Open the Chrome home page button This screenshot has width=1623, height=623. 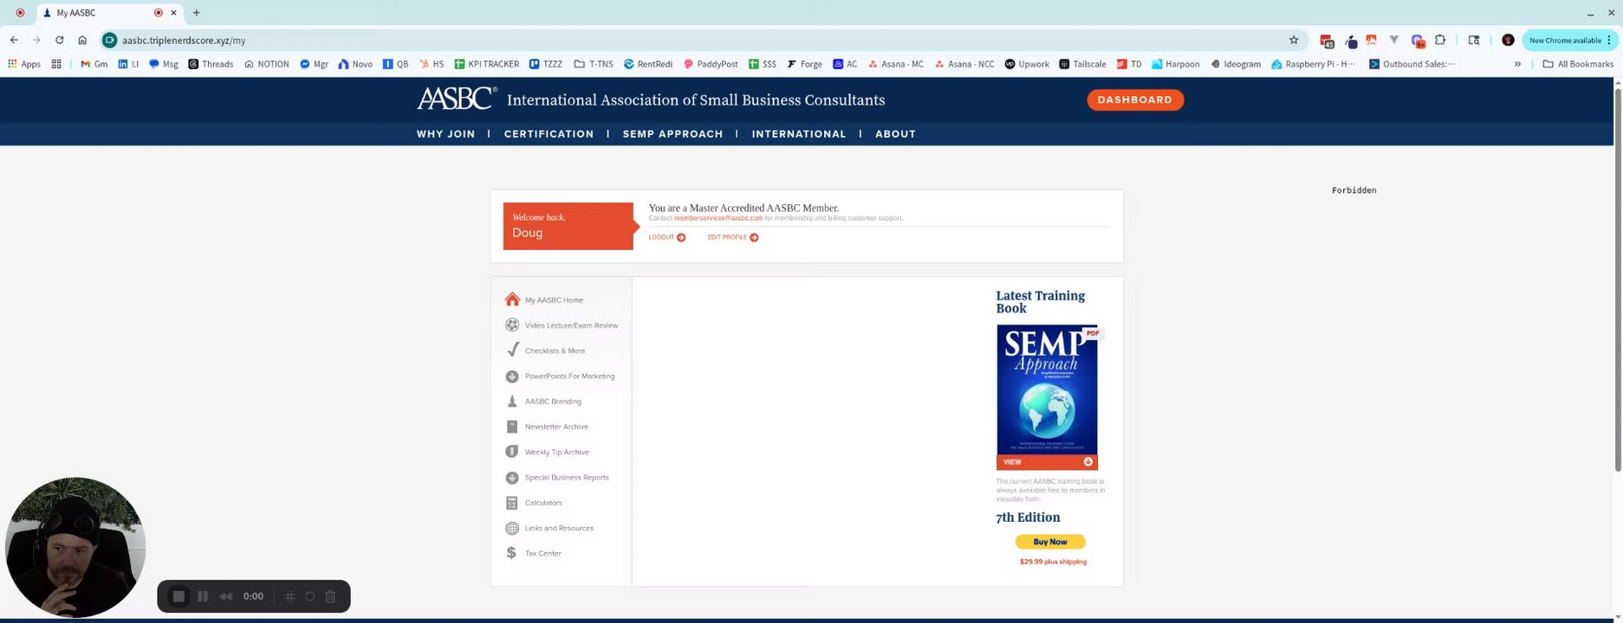pos(82,40)
